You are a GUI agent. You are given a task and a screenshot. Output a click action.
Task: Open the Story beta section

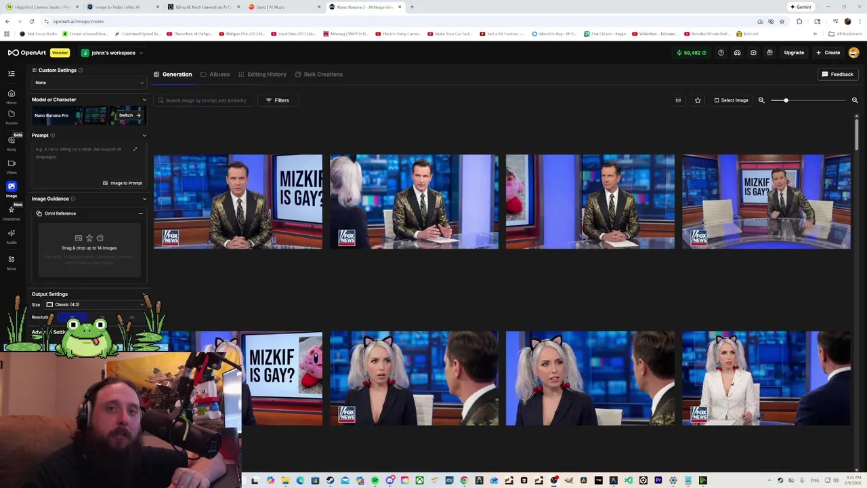click(12, 142)
